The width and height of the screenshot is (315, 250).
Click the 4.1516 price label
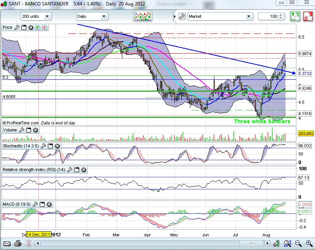[x=305, y=114]
